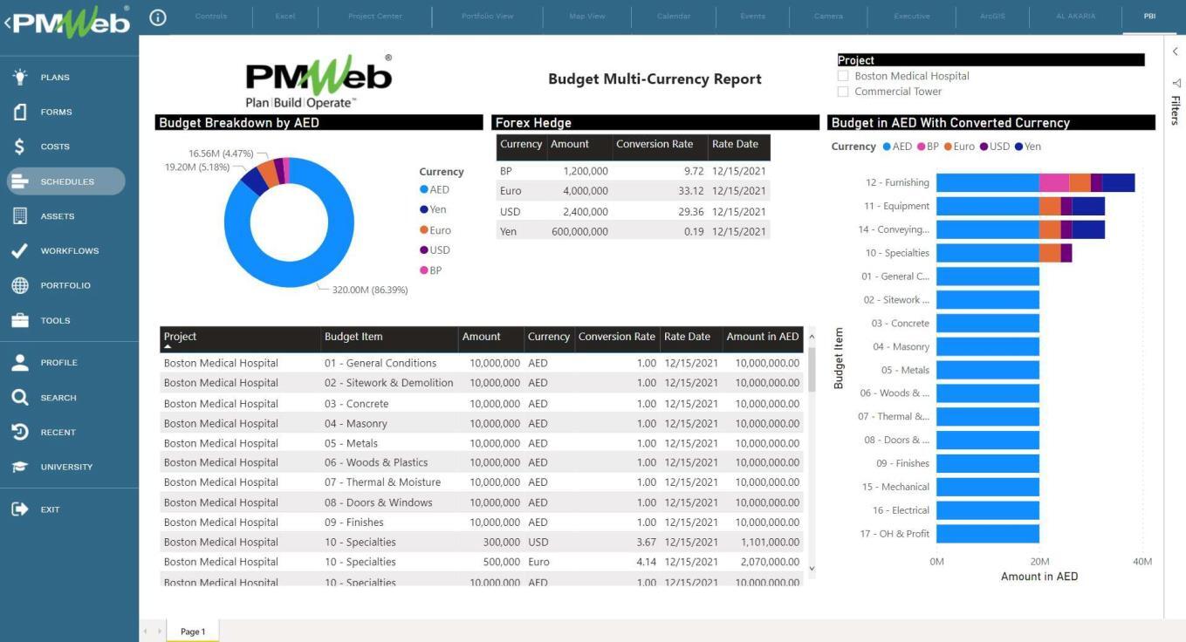Viewport: 1186px width, 642px height.
Task: Open the Calendar menu at the top
Action: point(673,16)
